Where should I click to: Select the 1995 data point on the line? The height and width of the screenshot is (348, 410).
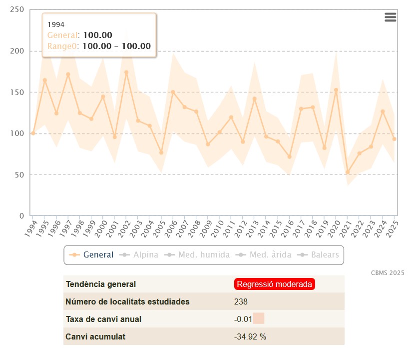(45, 80)
